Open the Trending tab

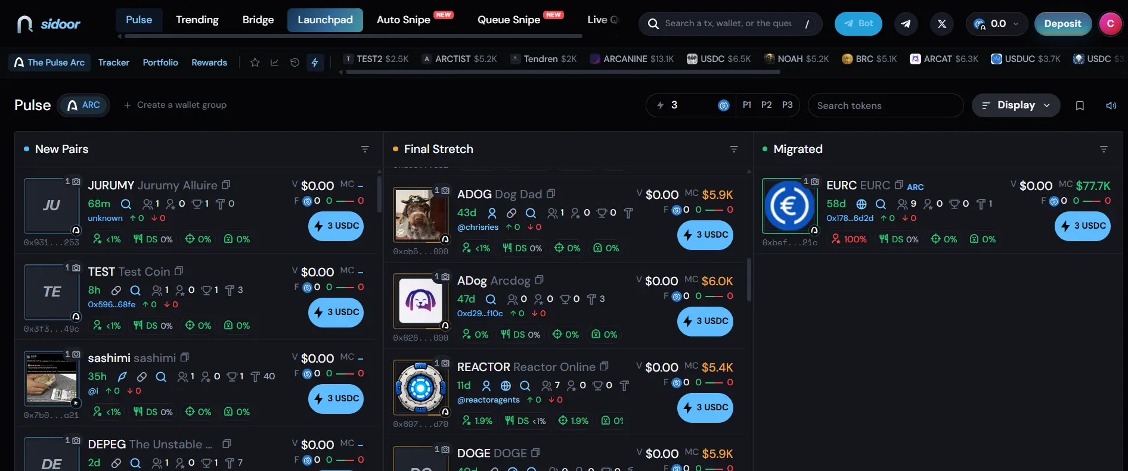click(197, 20)
